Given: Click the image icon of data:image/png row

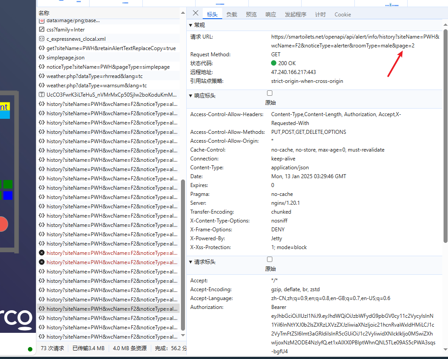Looking at the screenshot, I should 42,20.
